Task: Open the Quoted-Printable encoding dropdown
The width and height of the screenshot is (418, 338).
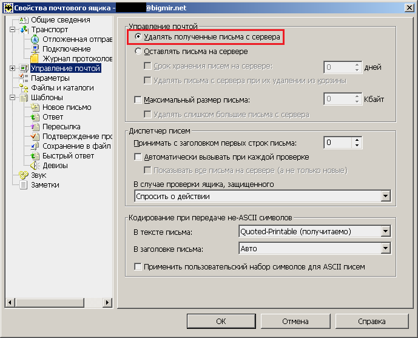Action: tap(385, 231)
